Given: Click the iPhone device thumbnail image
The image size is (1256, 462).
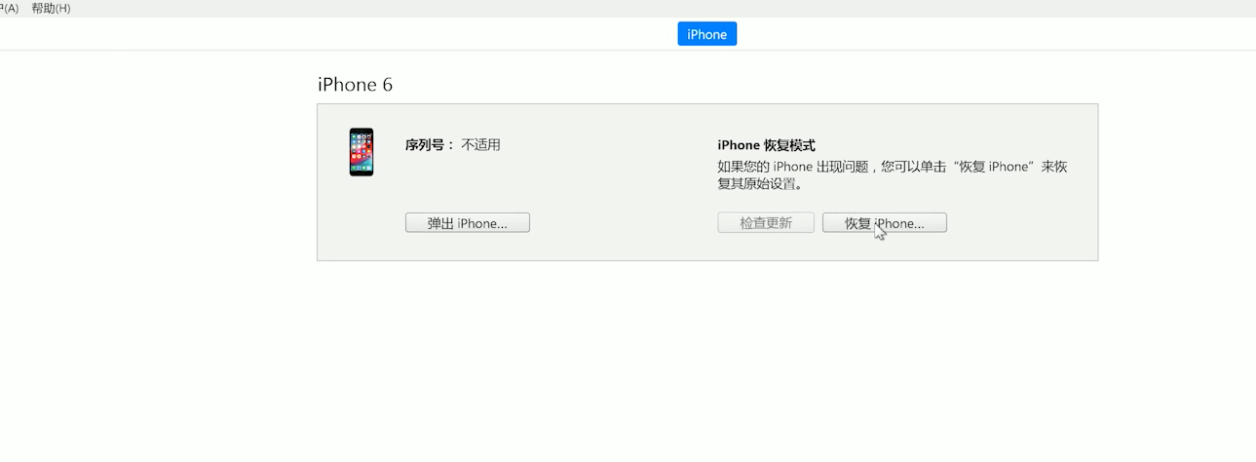Looking at the screenshot, I should tap(362, 152).
